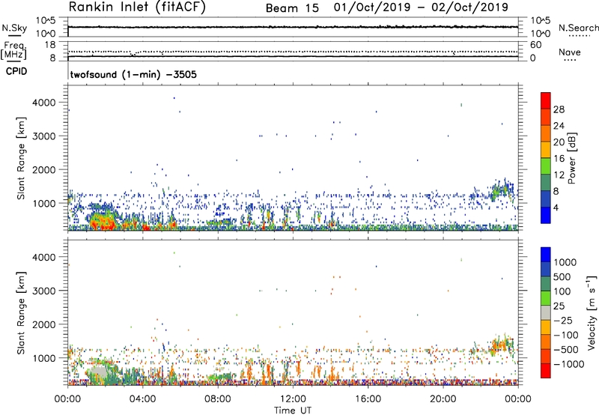Click the "24" label on the Power colorbar
Viewport: 599px width, 415px height.
559,126
